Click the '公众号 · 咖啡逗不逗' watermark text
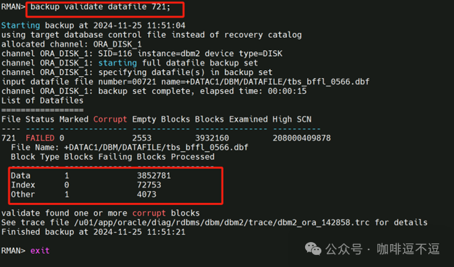The width and height of the screenshot is (454, 267). tap(383, 249)
